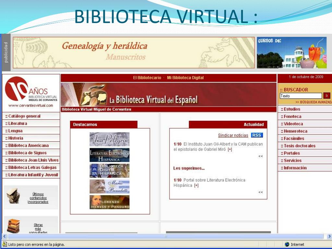The image size is (332, 249).
Task: Open the Servicios menu entry
Action: (x=305, y=160)
